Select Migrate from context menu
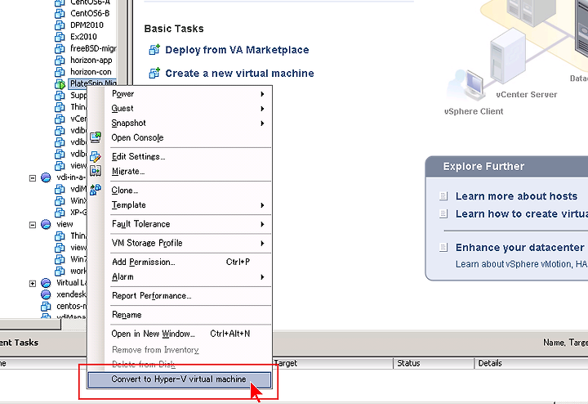588x404 pixels. pos(179,171)
